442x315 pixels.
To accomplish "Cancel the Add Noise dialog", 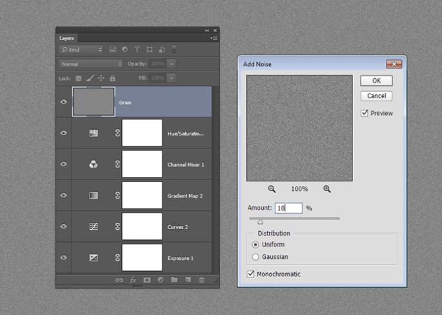I will tap(376, 96).
